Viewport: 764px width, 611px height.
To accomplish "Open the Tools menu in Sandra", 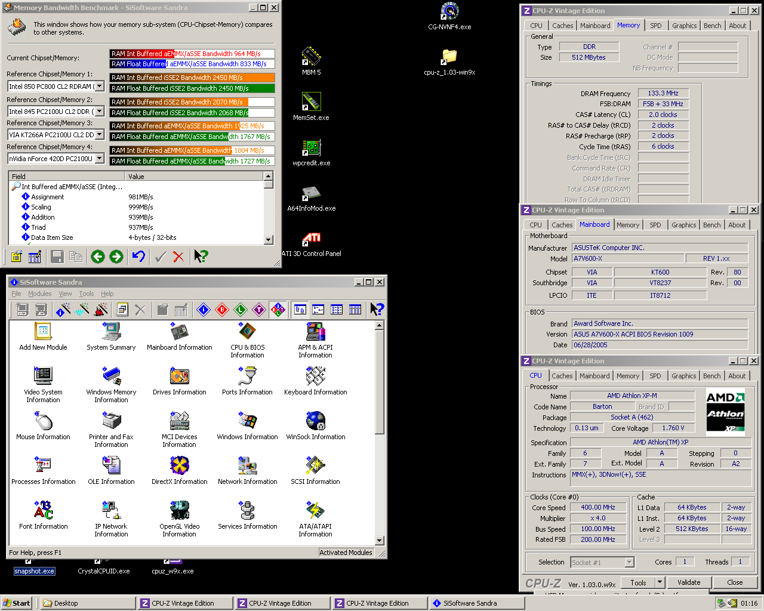I will [87, 294].
